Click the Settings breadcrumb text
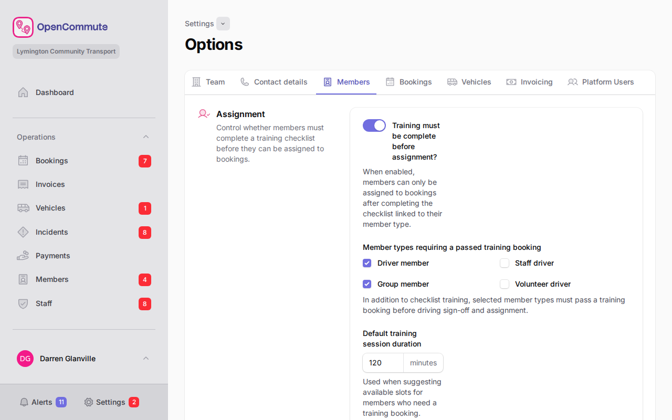This screenshot has width=672, height=420. pyautogui.click(x=199, y=24)
